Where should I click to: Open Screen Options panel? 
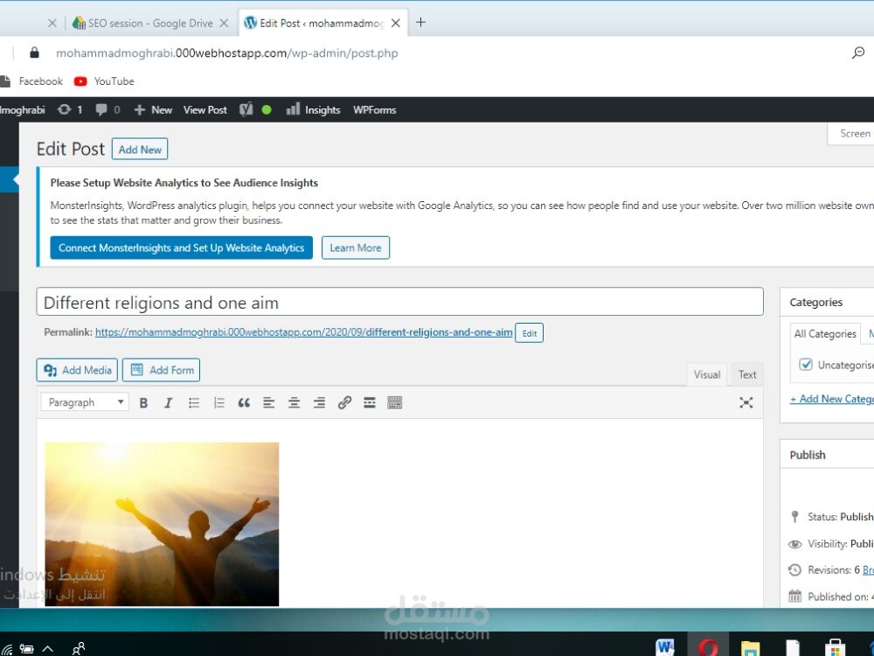click(851, 134)
